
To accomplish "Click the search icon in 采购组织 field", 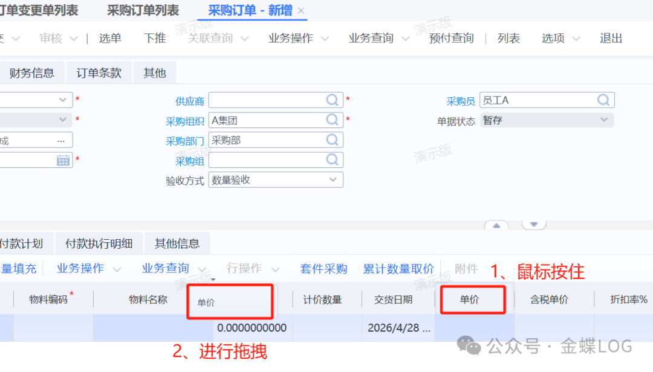I will point(333,120).
